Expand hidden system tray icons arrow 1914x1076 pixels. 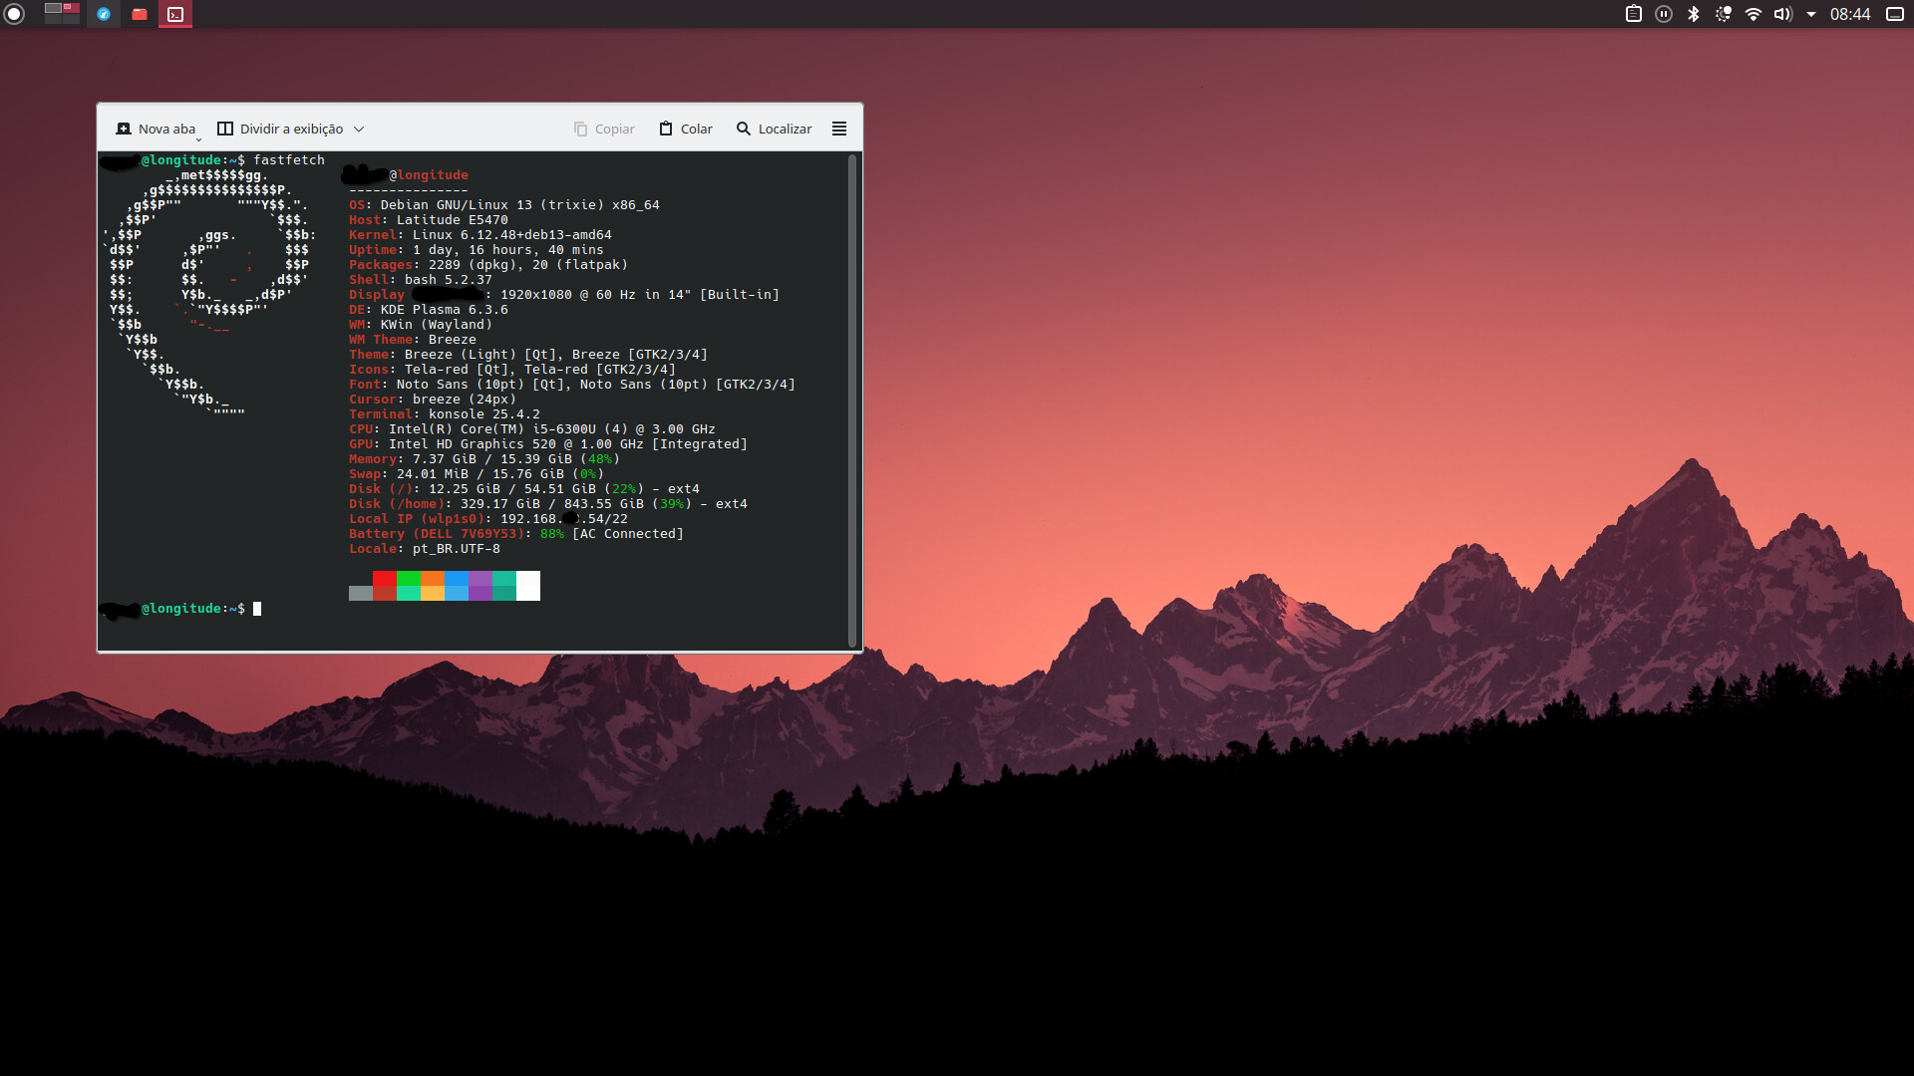[1810, 14]
